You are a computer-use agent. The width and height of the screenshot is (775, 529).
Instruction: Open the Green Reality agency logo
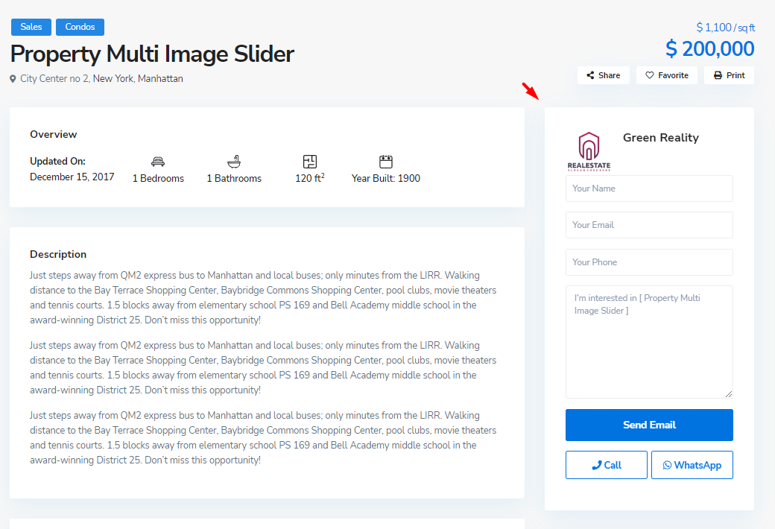589,151
